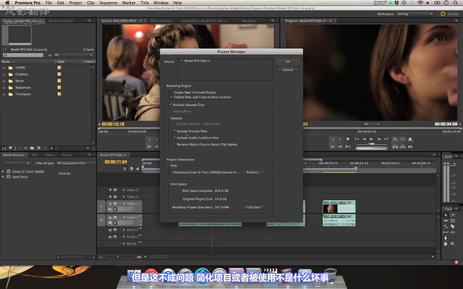Select the Hand tool
Viewport: 463px width, 289px height.
pyautogui.click(x=446, y=244)
